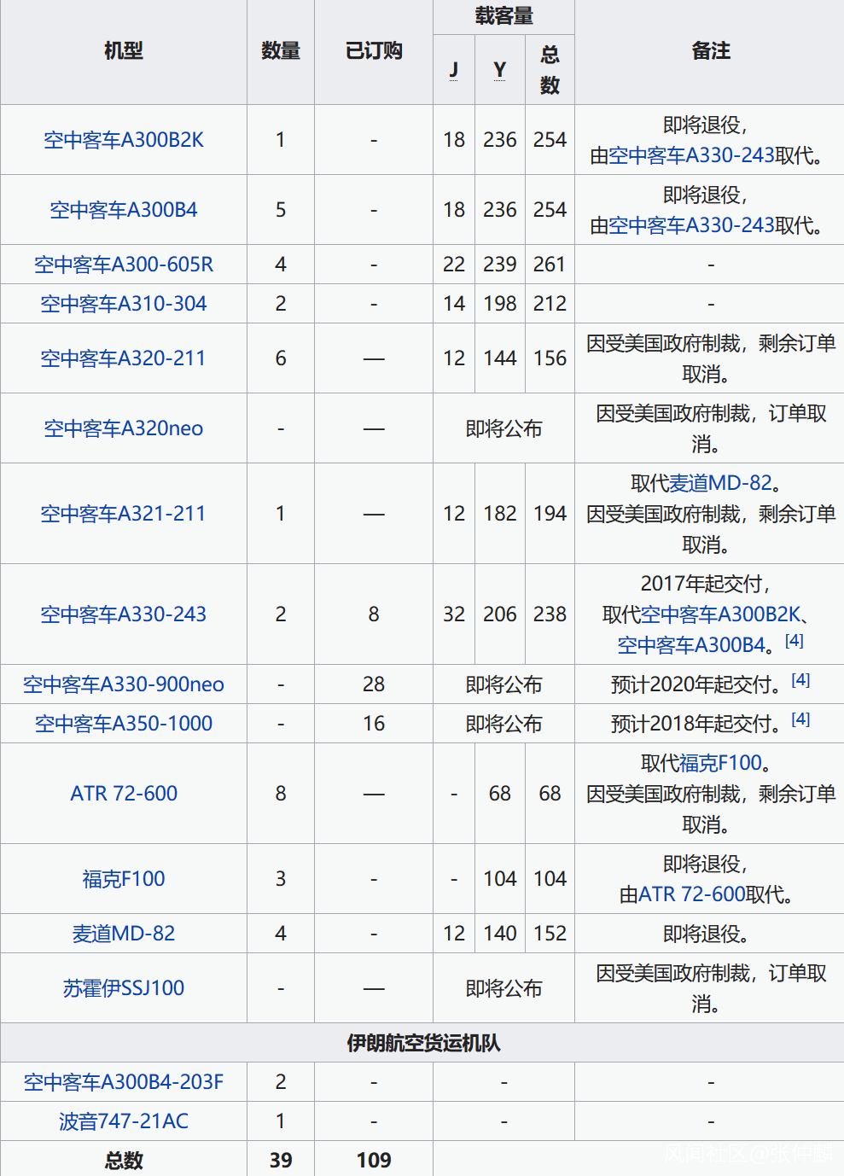Viewport: 844px width, 1176px height.
Task: Click 即将公布 in the 苏霍伊SSJ100 row
Action: (x=504, y=988)
